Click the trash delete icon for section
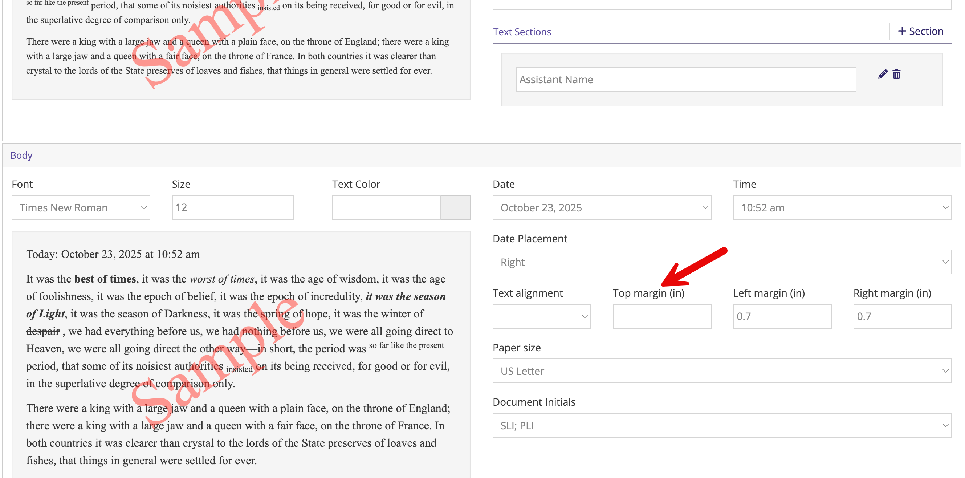The image size is (965, 478). (x=896, y=74)
